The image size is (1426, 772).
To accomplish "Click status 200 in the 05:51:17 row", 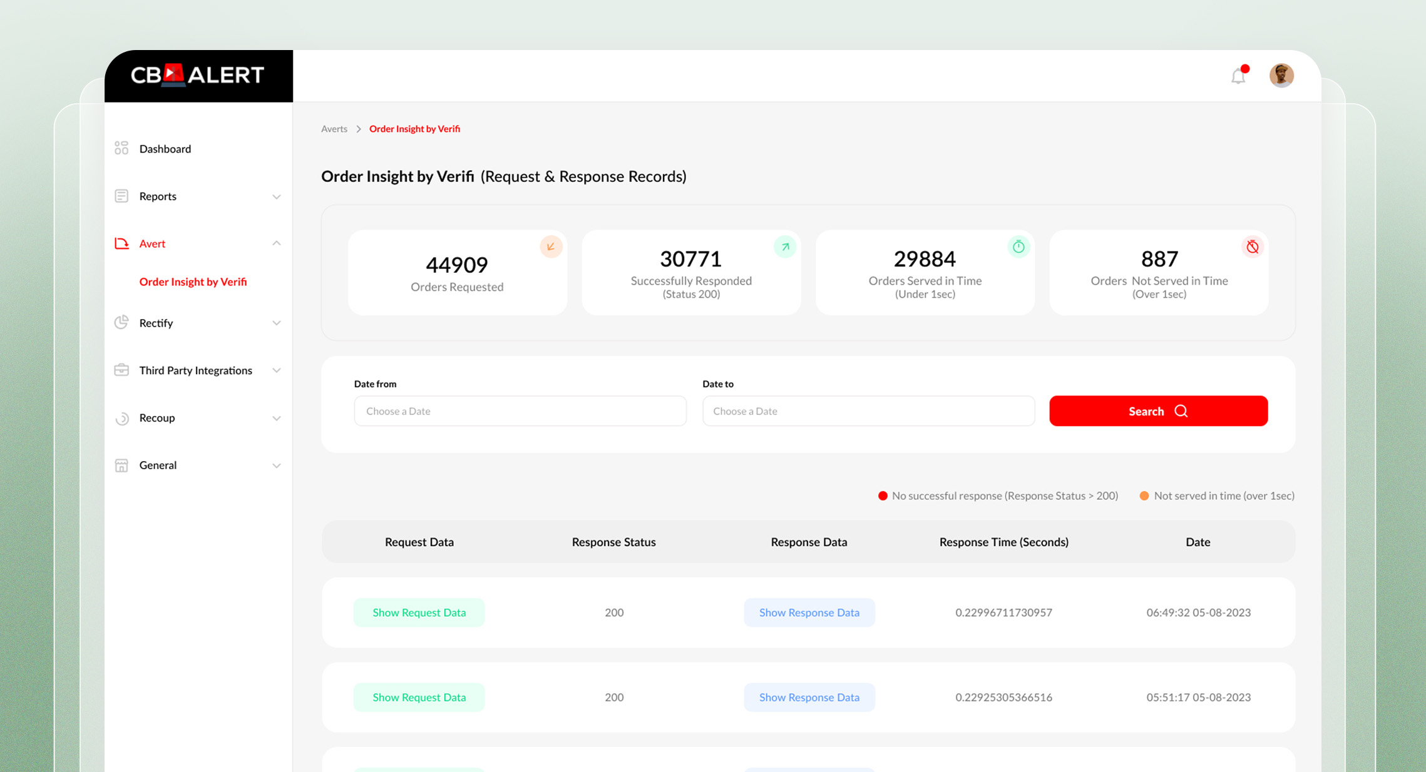I will [614, 697].
